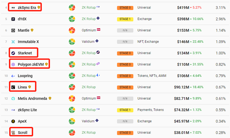Click the STAGE 1 badge for dYdX
Image resolution: width=230 pixels, height=138 pixels.
click(x=125, y=19)
